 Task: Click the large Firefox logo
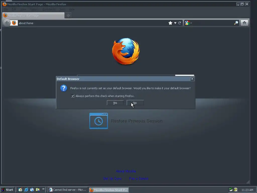[x=126, y=51]
